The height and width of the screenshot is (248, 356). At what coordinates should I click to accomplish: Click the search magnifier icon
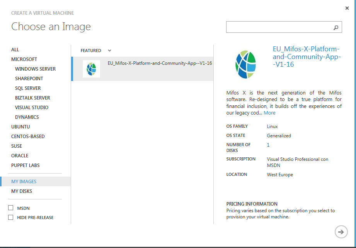pos(336,27)
